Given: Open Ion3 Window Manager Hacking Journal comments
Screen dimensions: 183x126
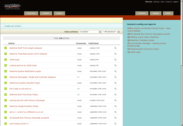Looking at the screenshot, I should click(x=147, y=45).
